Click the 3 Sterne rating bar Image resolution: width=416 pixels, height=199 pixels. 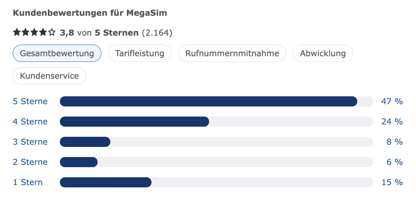coord(216,142)
